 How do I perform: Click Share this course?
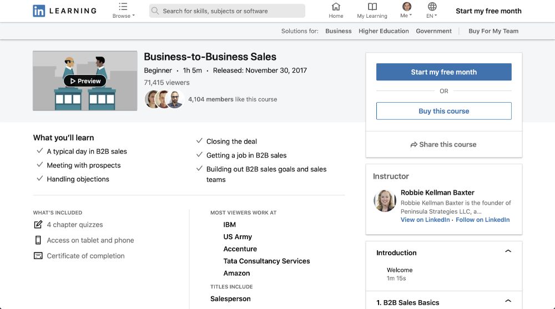443,144
